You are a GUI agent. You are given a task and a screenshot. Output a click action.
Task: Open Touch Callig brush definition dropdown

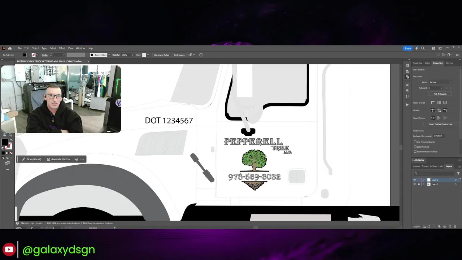click(109, 55)
